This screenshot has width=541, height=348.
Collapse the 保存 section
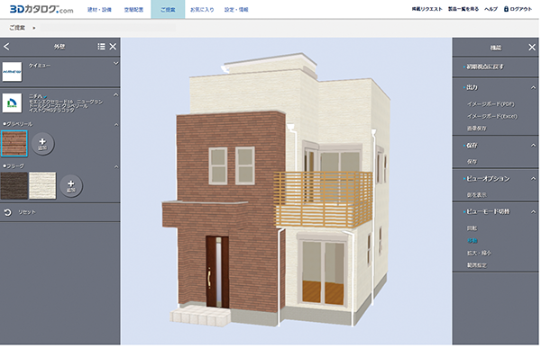533,146
